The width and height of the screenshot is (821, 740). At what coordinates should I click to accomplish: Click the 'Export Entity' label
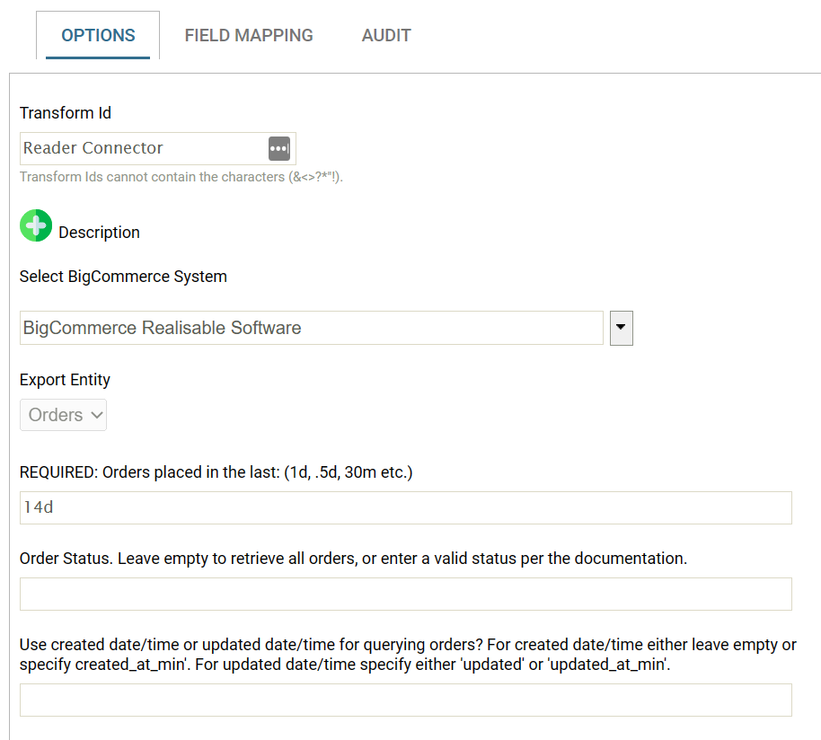coord(65,379)
